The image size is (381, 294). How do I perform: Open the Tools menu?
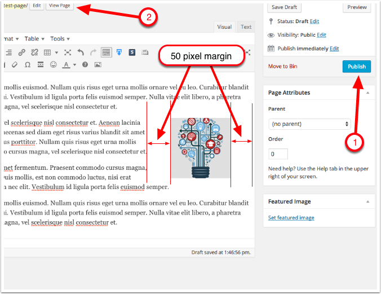pyautogui.click(x=60, y=39)
